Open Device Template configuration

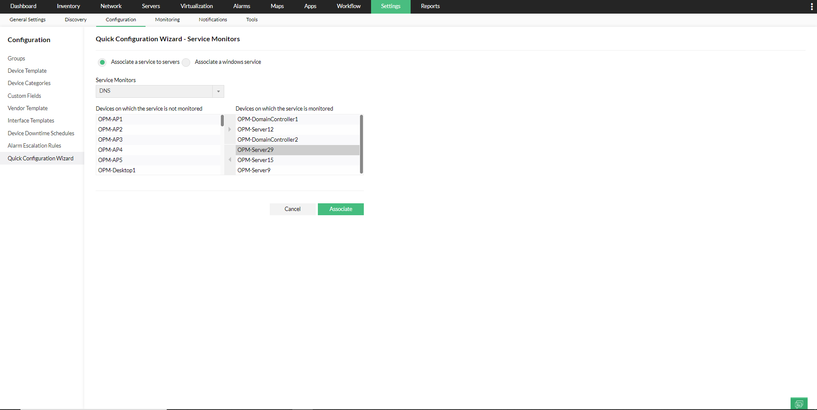tap(27, 71)
